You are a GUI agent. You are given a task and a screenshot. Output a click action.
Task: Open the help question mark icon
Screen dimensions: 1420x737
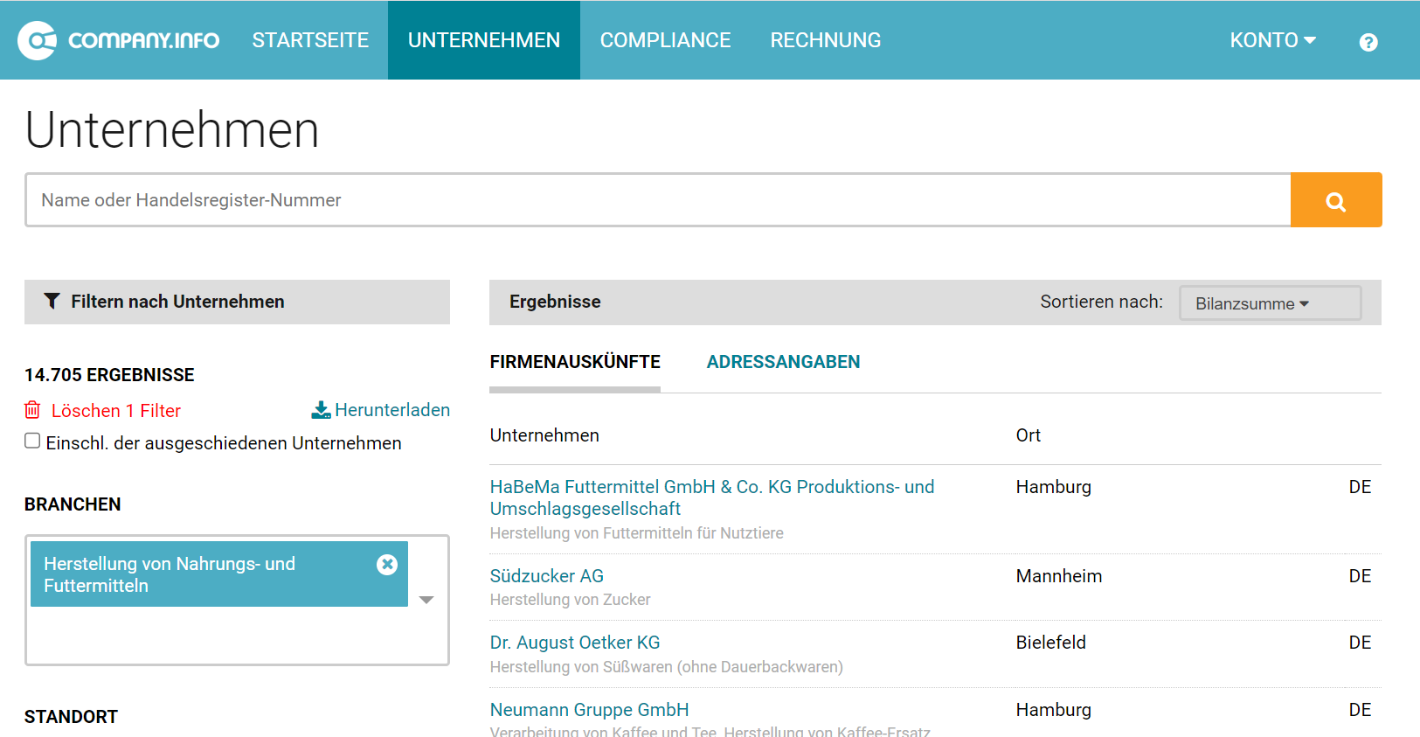coord(1368,42)
